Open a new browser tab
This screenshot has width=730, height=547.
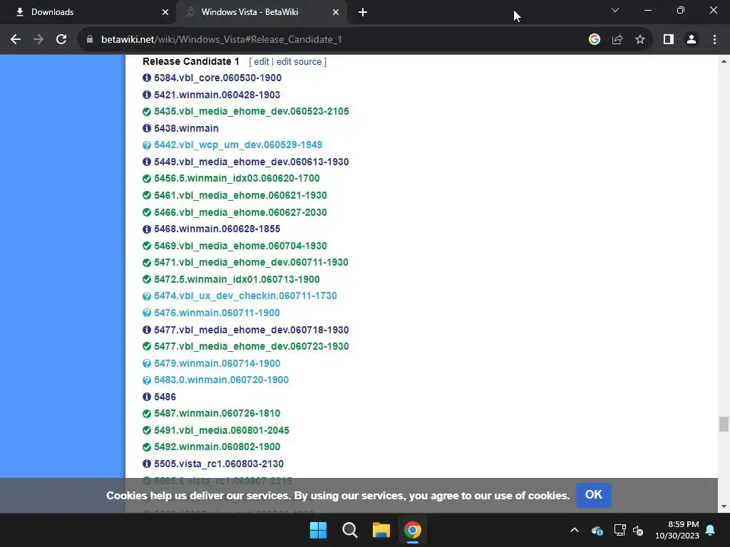[x=363, y=12]
